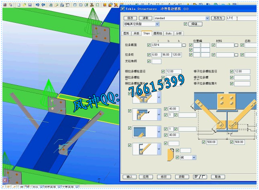Click the 应用 (Apply) button
Viewport: 259px width, 190px height.
pyautogui.click(x=147, y=176)
